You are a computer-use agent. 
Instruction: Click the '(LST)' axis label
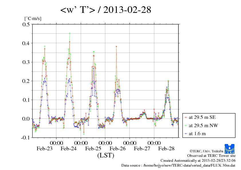coord(106,155)
